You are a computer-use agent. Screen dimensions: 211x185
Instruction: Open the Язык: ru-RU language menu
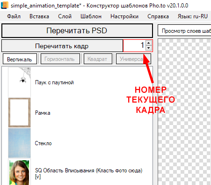point(193,16)
